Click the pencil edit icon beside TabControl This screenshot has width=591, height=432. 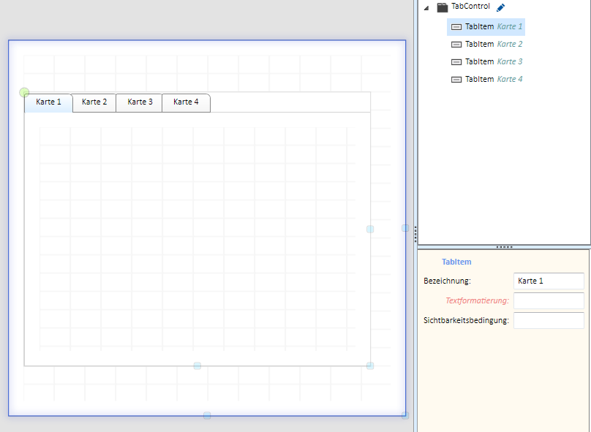click(500, 7)
